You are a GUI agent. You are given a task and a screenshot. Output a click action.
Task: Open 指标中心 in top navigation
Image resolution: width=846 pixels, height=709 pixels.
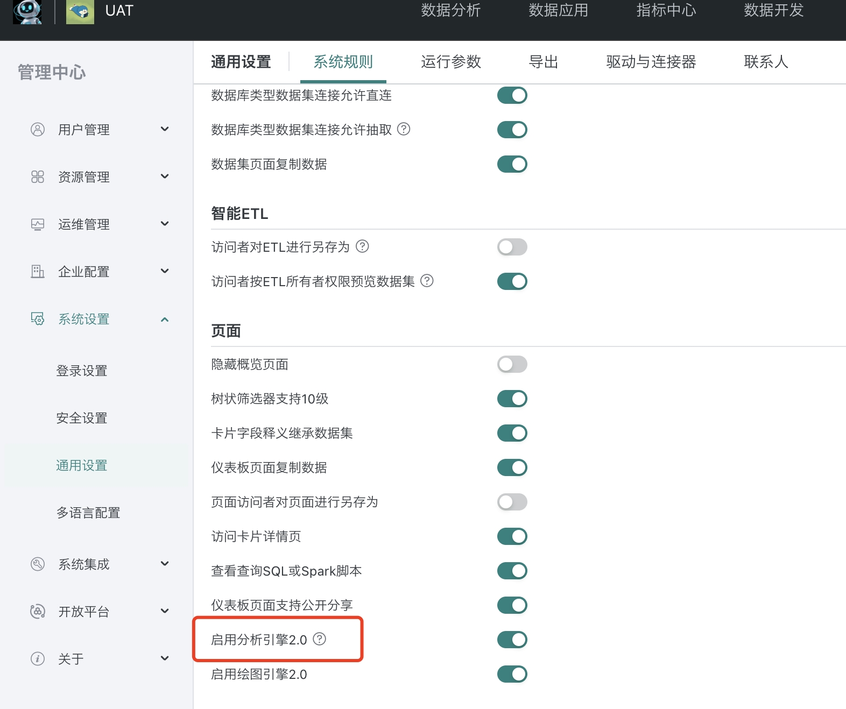666,10
